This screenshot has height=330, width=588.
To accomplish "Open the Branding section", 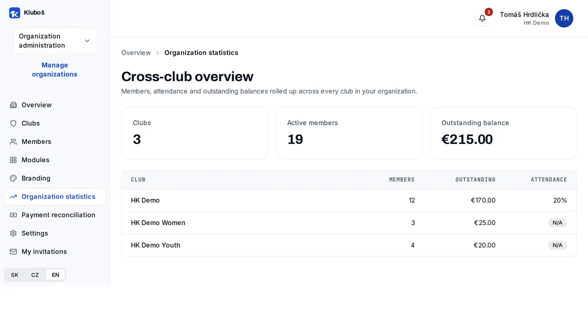I will coord(55,178).
